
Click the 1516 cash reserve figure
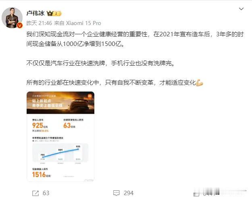[x=39, y=175]
